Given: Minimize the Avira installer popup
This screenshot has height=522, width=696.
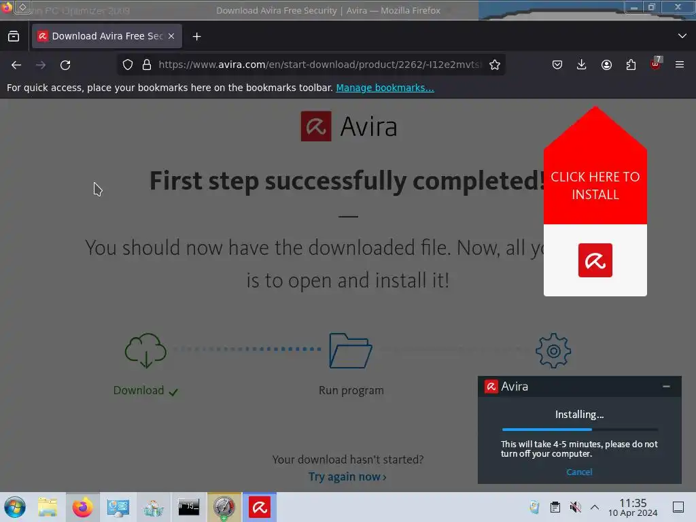Looking at the screenshot, I should point(666,387).
